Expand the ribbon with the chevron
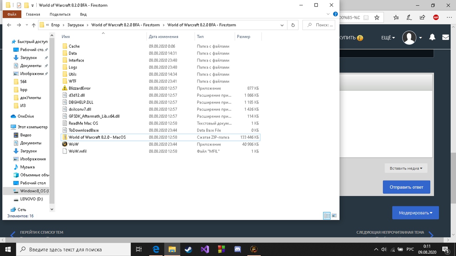The image size is (456, 256). [x=328, y=14]
